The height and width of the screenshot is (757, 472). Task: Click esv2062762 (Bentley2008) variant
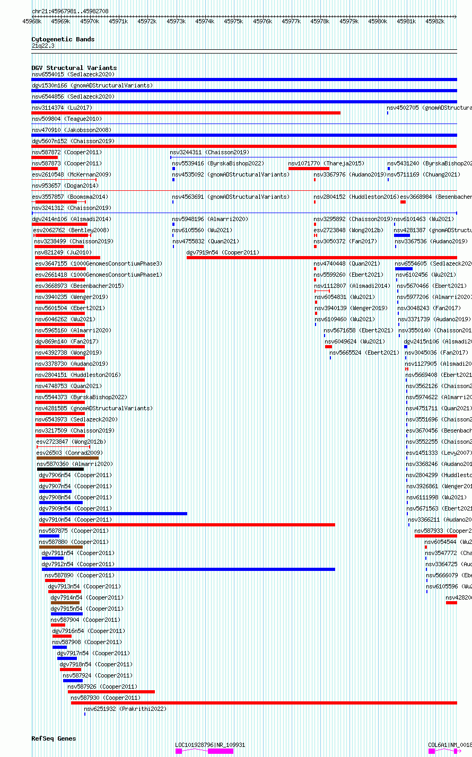[x=71, y=230]
